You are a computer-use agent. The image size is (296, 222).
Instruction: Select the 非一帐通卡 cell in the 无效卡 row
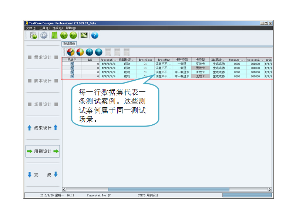tap(182, 76)
